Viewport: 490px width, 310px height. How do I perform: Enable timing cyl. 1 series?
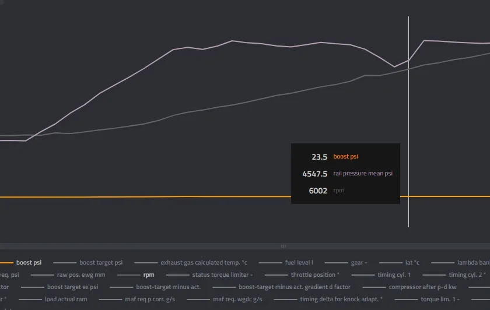tap(394, 274)
